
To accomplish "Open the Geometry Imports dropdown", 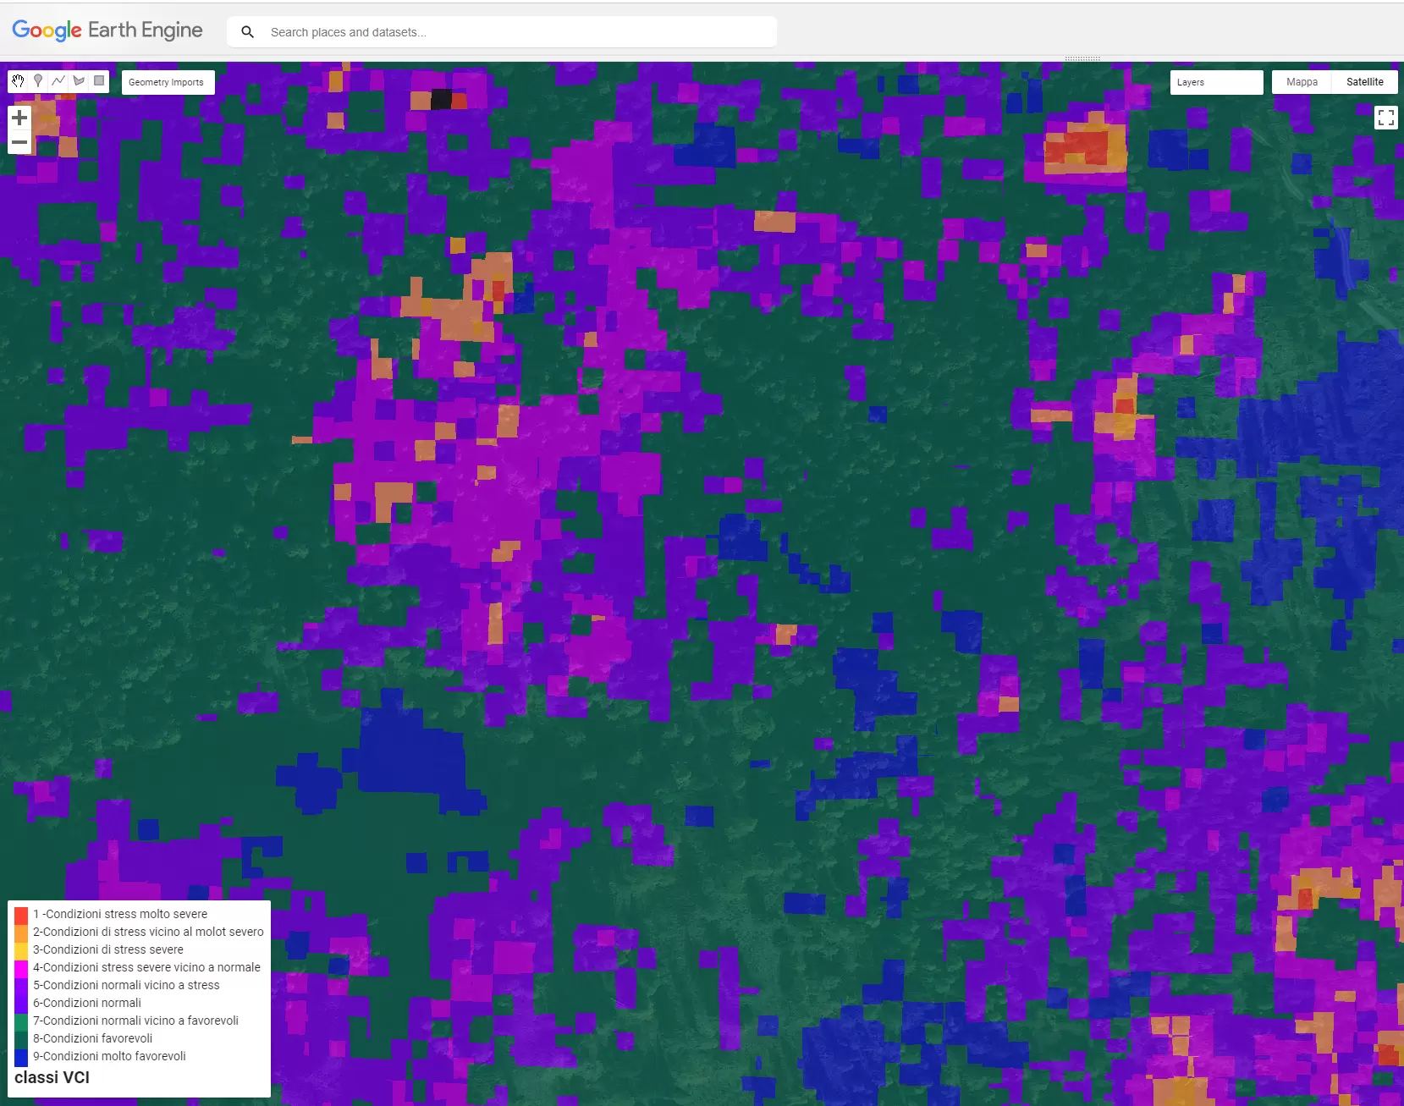I will point(167,82).
